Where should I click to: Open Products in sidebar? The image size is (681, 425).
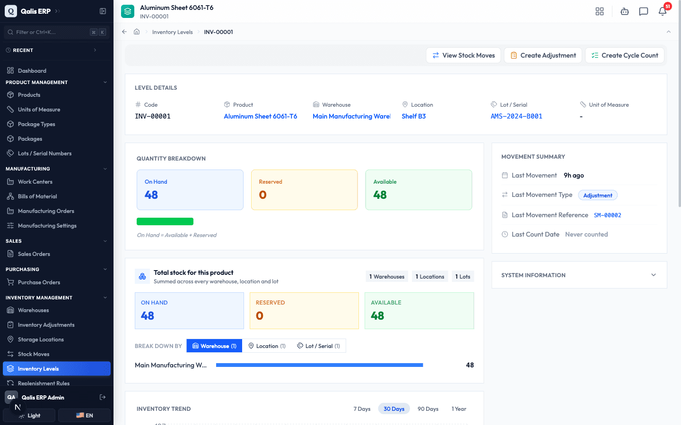(57, 95)
